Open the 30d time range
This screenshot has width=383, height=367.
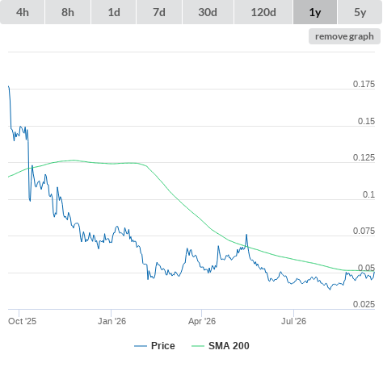(x=208, y=12)
